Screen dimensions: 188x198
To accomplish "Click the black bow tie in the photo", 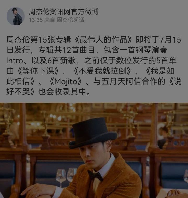I will pyautogui.click(x=95, y=175).
